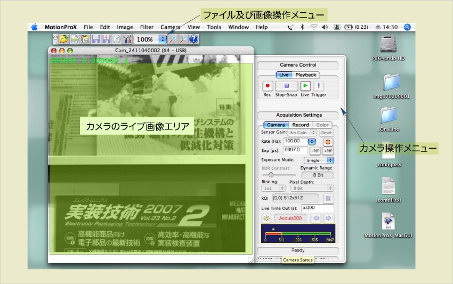Image resolution: width=453 pixels, height=284 pixels.
Task: Select the Live tab in Camera Control
Action: [284, 75]
